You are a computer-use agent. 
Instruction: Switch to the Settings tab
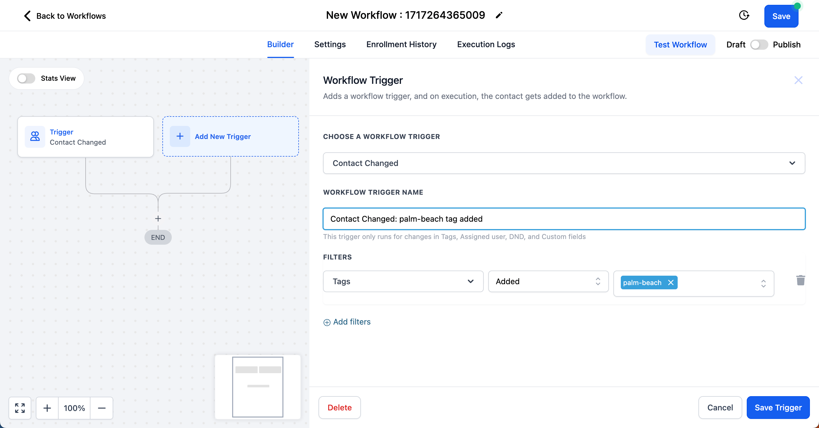330,45
